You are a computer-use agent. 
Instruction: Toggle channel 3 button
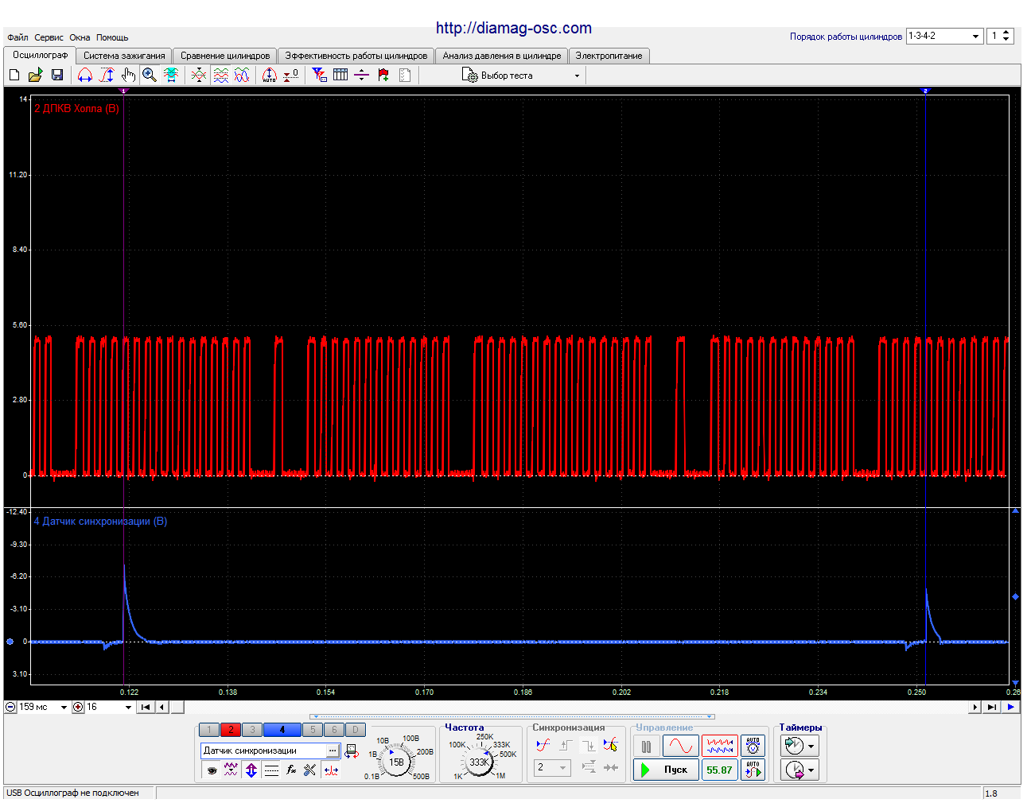pyautogui.click(x=252, y=730)
